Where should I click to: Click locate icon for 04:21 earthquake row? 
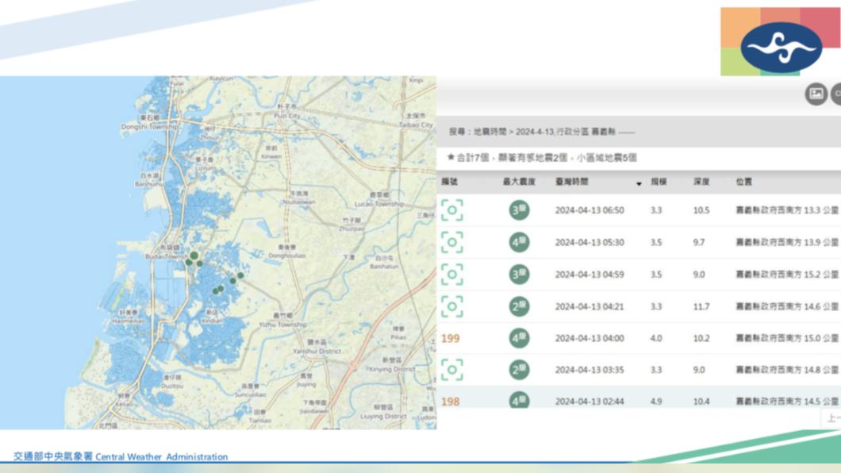click(x=451, y=306)
